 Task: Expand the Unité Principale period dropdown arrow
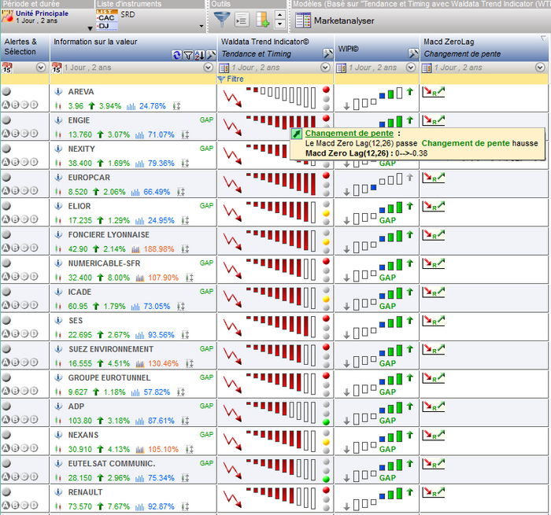pyautogui.click(x=90, y=28)
